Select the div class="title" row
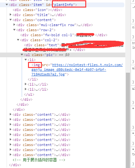The image size is (135, 168). coord(39,15)
